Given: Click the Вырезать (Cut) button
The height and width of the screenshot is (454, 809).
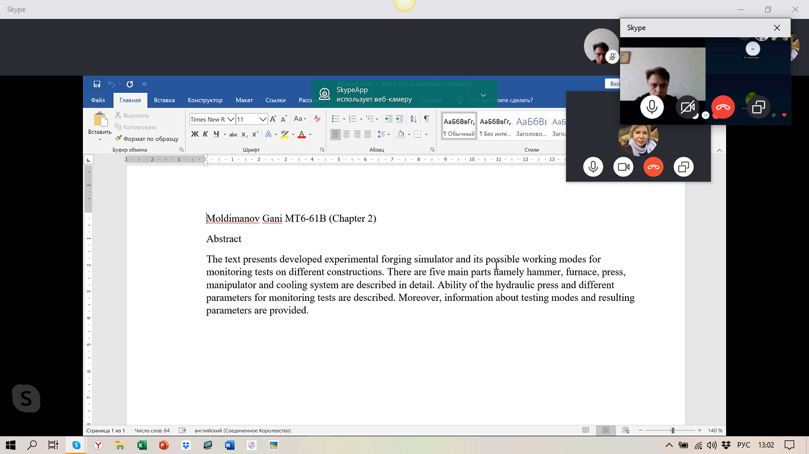Looking at the screenshot, I should click(x=132, y=115).
